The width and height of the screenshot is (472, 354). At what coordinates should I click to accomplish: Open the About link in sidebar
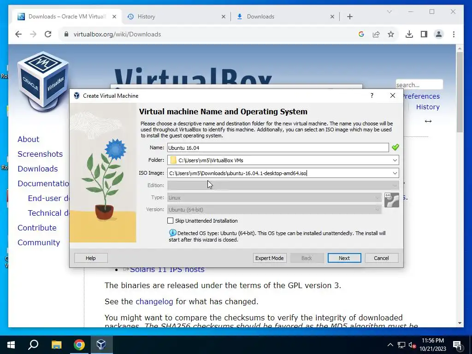click(28, 139)
